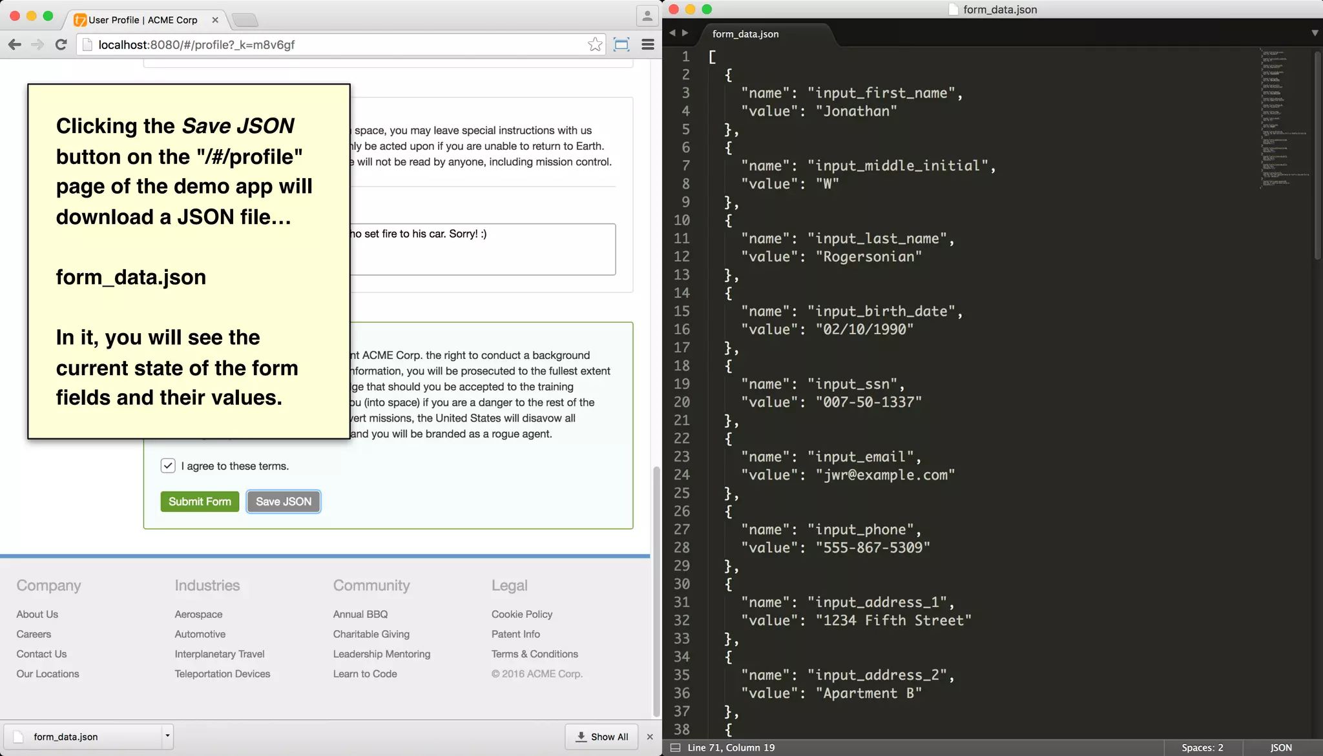The width and height of the screenshot is (1323, 756).
Task: Click previous tab arrow in Sublime Text
Action: pos(672,33)
